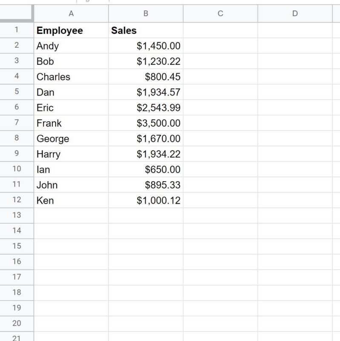Select the cell containing George
The width and height of the screenshot is (340, 341).
pyautogui.click(x=71, y=138)
